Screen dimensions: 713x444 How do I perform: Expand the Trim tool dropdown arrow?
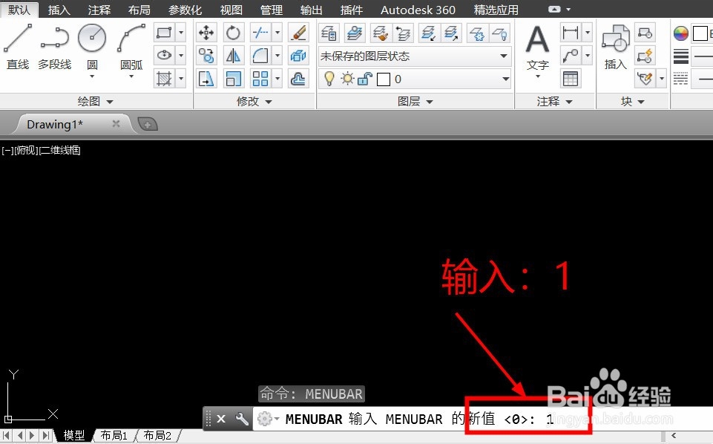click(x=277, y=33)
